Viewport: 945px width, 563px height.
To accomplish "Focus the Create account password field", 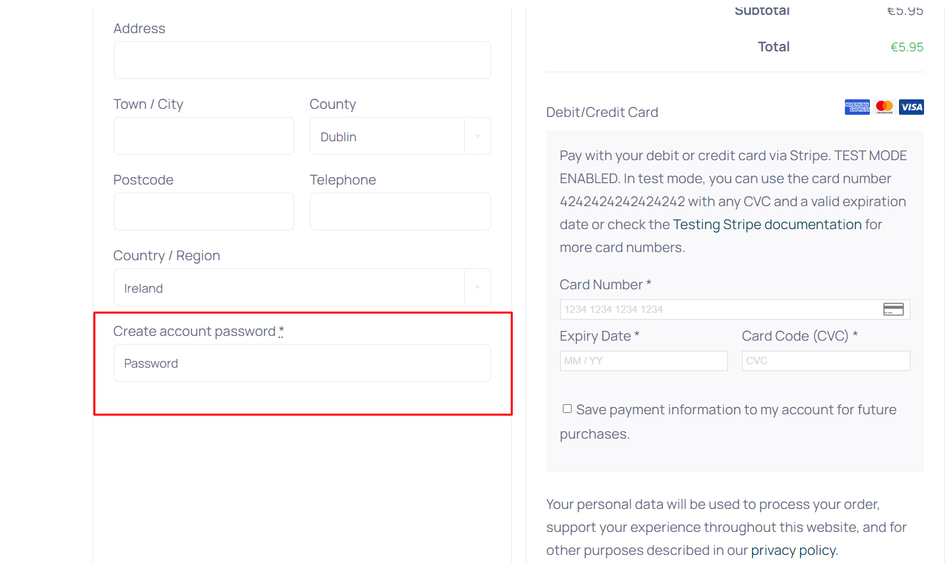I will (x=302, y=363).
